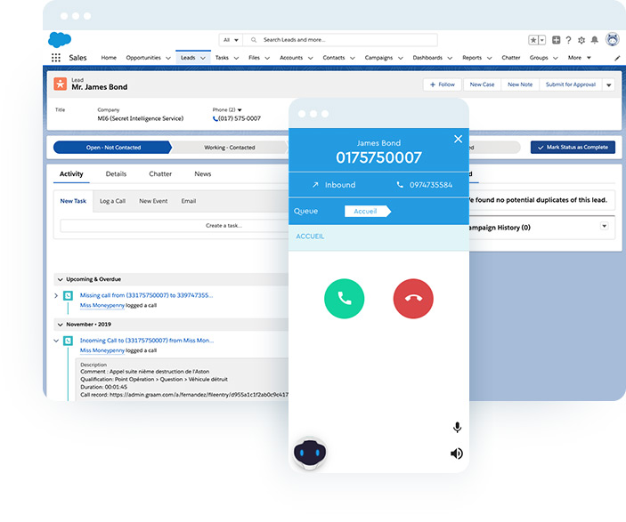
Task: Open the Phone (2) dropdown arrow
Action: tap(240, 109)
